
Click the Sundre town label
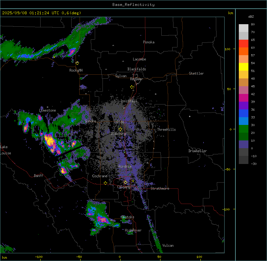(x=90, y=121)
